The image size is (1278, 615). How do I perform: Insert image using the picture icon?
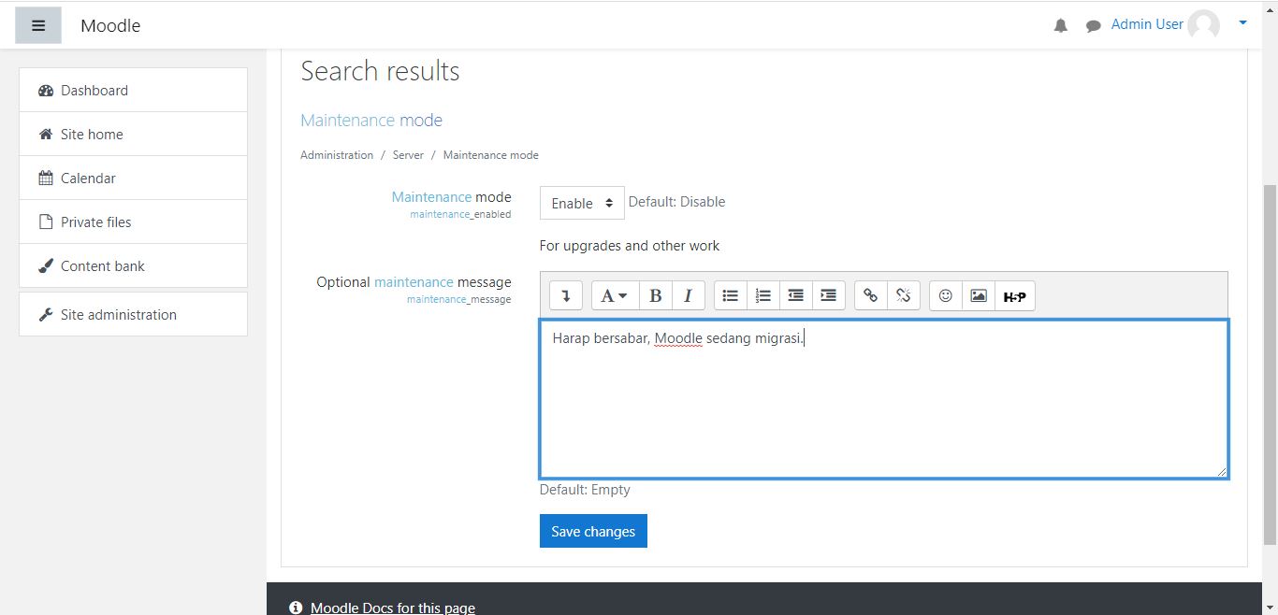tap(979, 295)
